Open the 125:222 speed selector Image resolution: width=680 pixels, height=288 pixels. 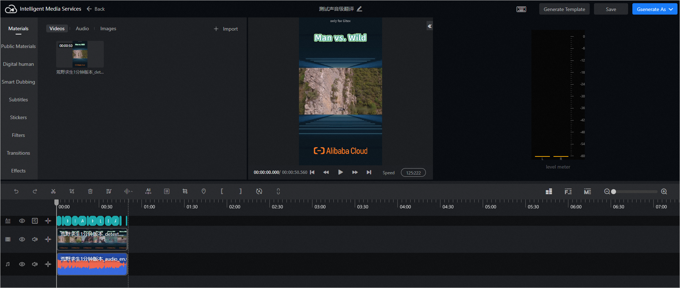413,173
